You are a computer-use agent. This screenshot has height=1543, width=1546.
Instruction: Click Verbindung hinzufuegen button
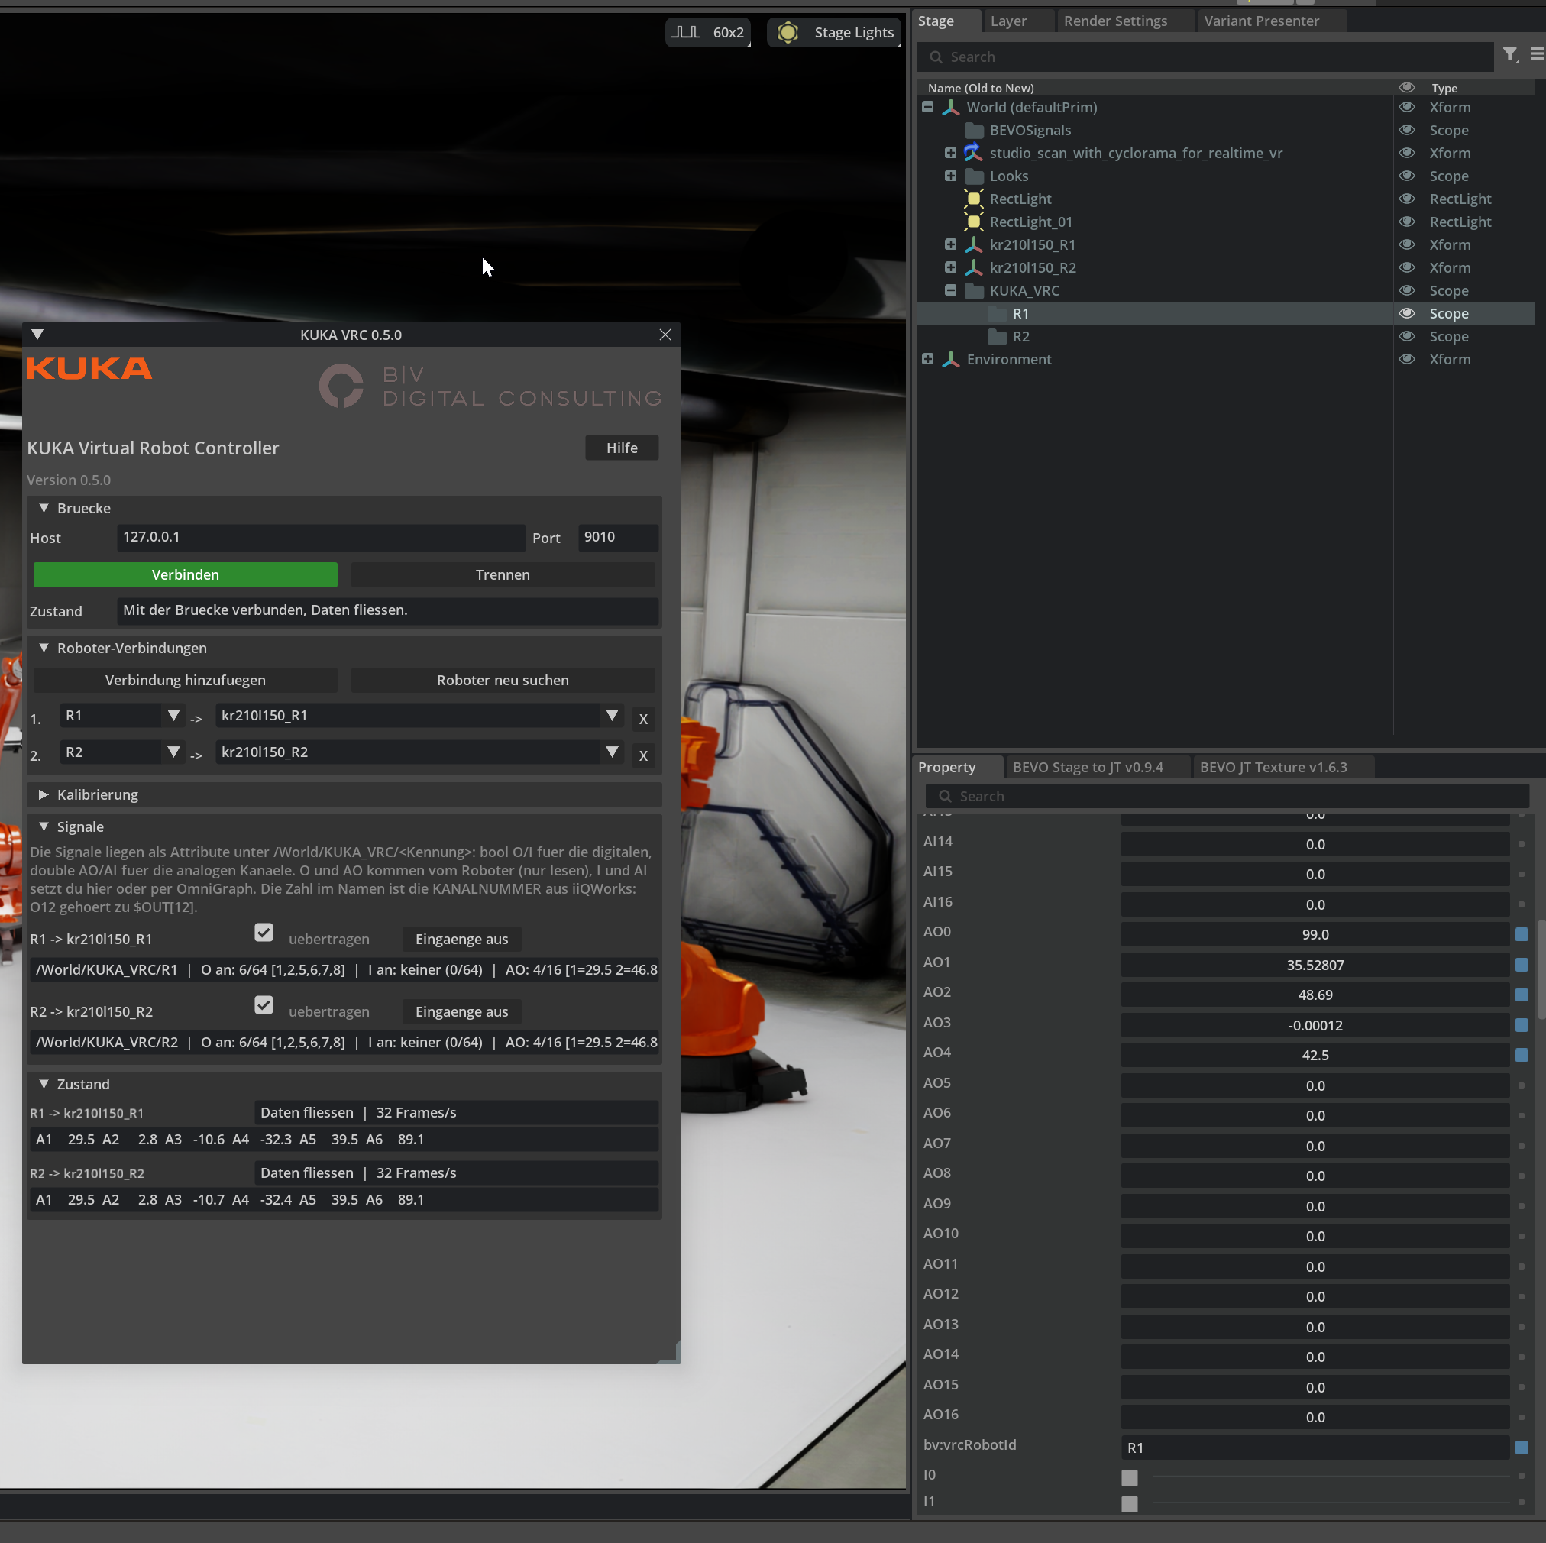pyautogui.click(x=185, y=681)
